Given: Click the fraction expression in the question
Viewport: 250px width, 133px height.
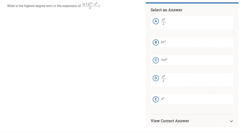Looking at the screenshot, I should (90, 6).
